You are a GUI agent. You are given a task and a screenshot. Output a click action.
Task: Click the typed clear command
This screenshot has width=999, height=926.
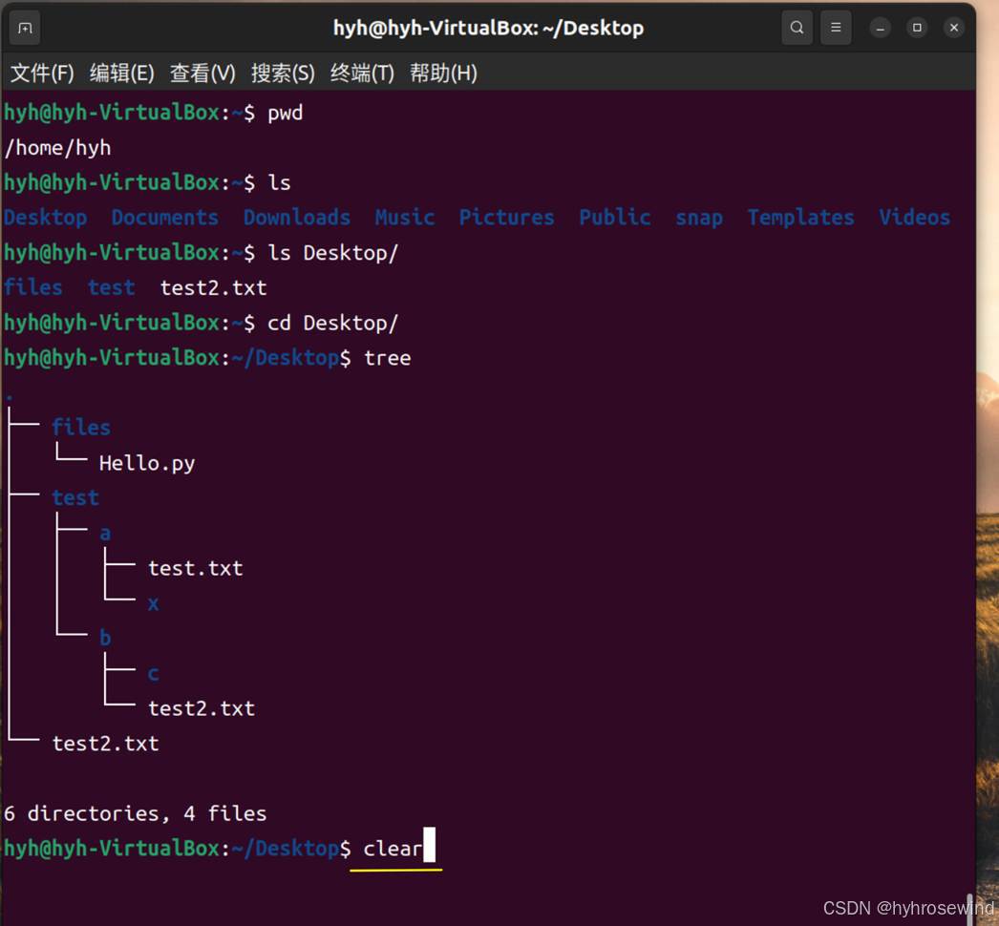click(393, 849)
